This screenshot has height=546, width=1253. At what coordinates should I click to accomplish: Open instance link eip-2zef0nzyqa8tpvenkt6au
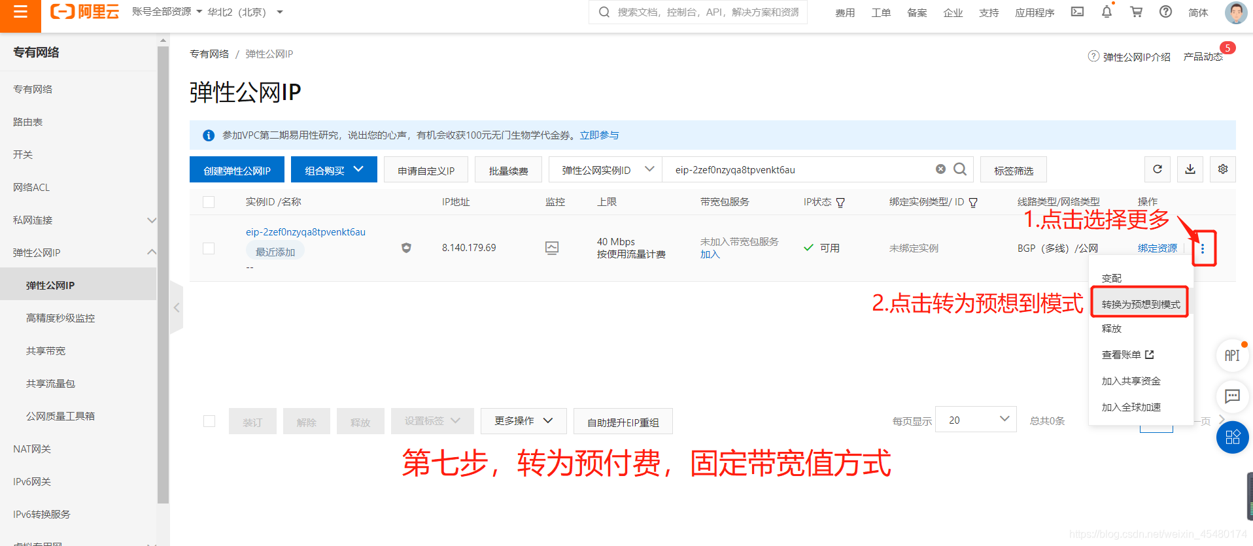tap(305, 231)
